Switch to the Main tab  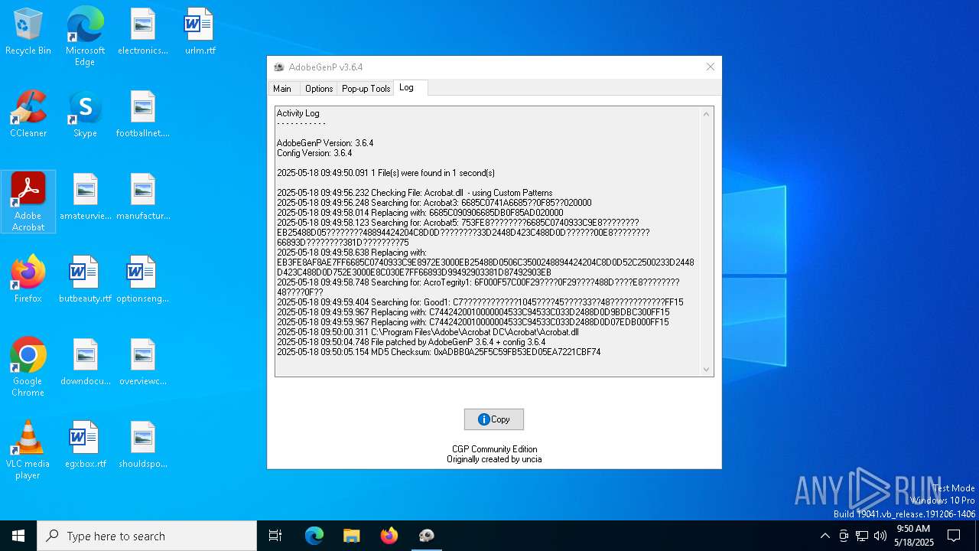(x=282, y=89)
